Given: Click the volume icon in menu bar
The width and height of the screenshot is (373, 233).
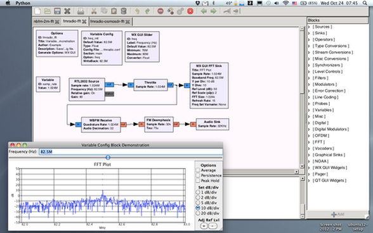Looking at the screenshot, I should pyautogui.click(x=277, y=3).
